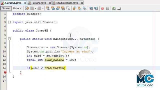Image resolution: width=160 pixels, height=90 pixels.
Task: Click the CursoSE.java tab's file icon
Action: click(x=2, y=3)
